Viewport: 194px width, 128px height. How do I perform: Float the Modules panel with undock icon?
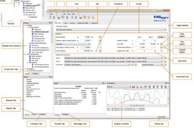[50, 23]
